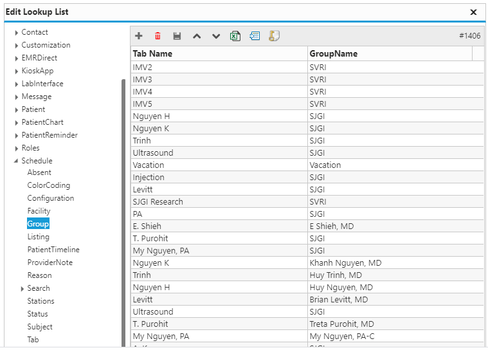Select Tab tree item

pyautogui.click(x=33, y=340)
